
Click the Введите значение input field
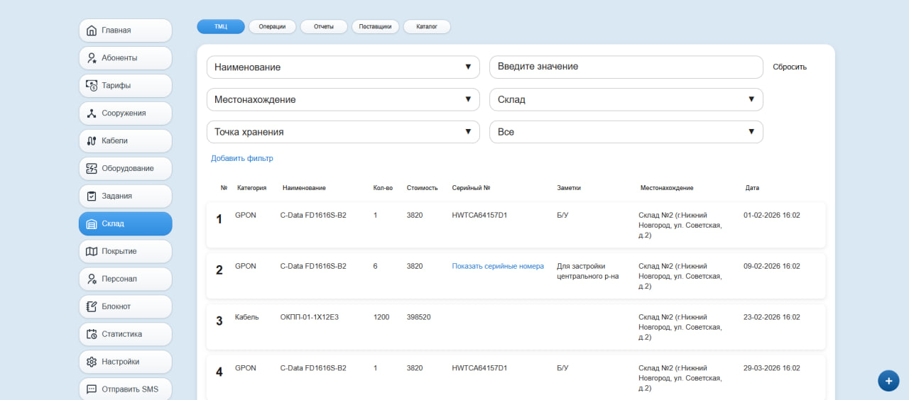coord(626,67)
